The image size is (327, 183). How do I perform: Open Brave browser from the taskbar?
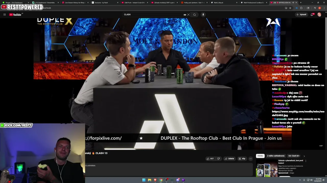click(155, 180)
